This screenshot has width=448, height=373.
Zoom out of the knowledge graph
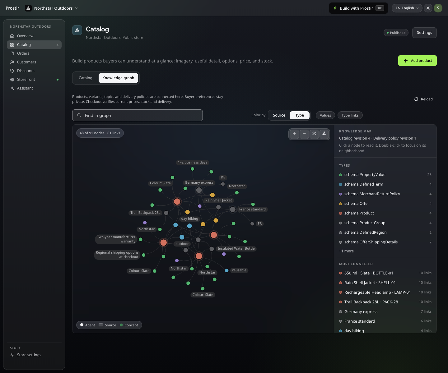(304, 134)
